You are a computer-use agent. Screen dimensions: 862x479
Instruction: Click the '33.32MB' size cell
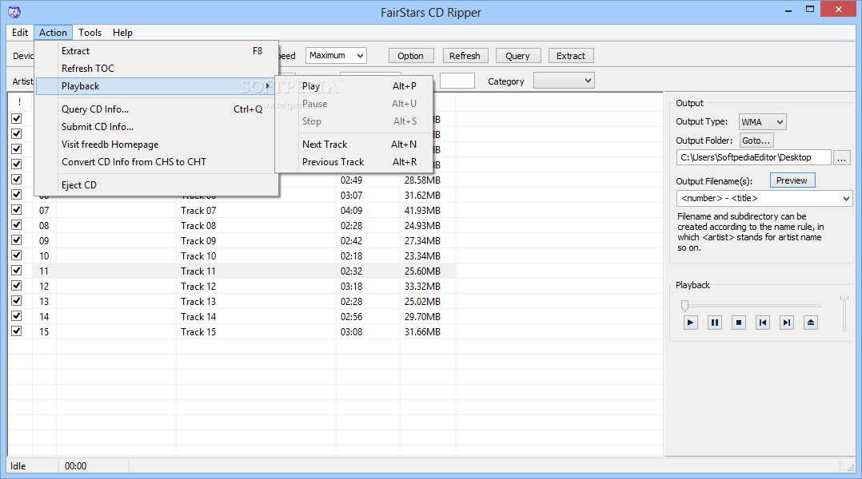(422, 287)
